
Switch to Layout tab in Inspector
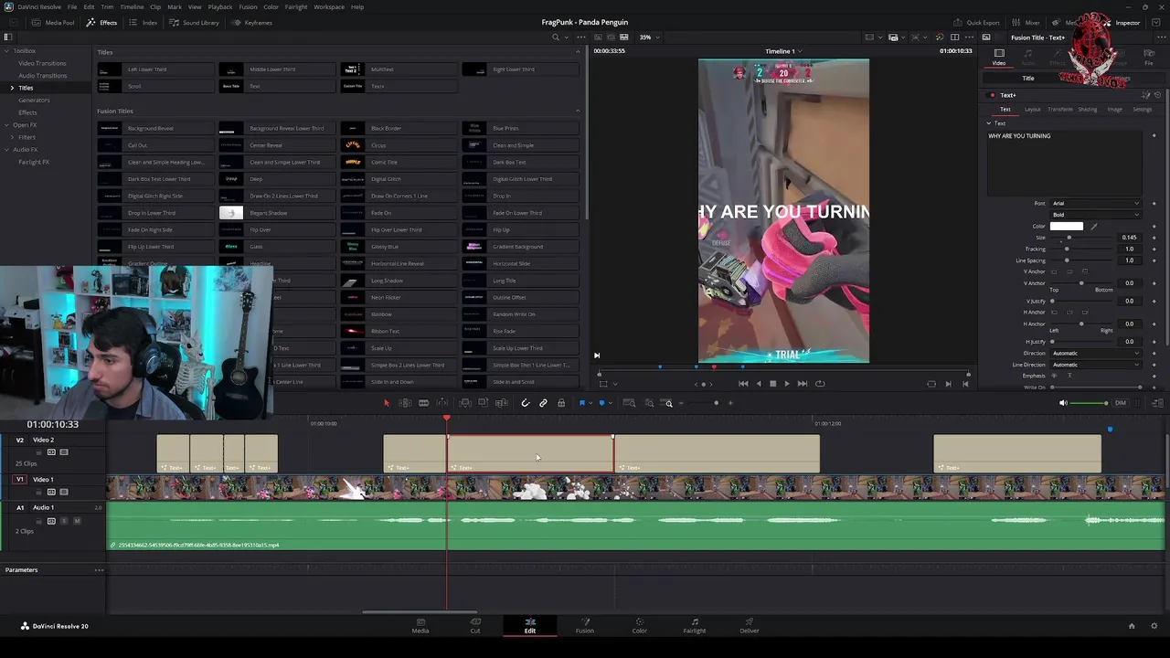[x=1032, y=110]
